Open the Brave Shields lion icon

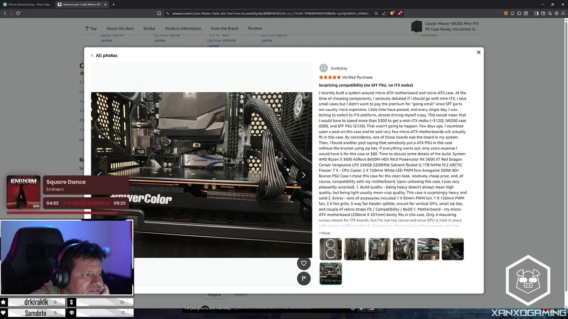click(x=392, y=13)
